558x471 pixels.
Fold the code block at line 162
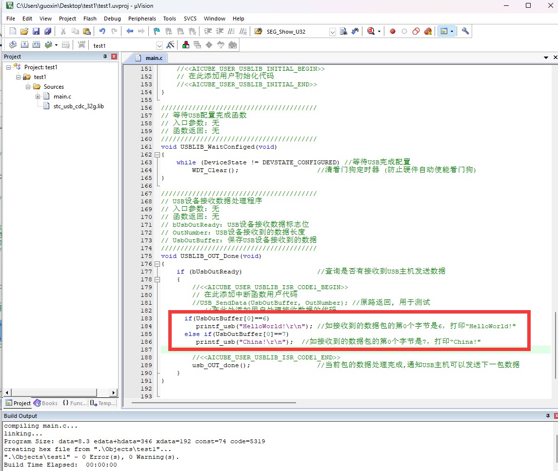[157, 155]
